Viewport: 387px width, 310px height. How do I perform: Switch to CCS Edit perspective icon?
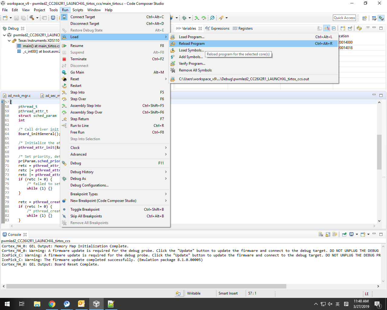click(x=374, y=18)
